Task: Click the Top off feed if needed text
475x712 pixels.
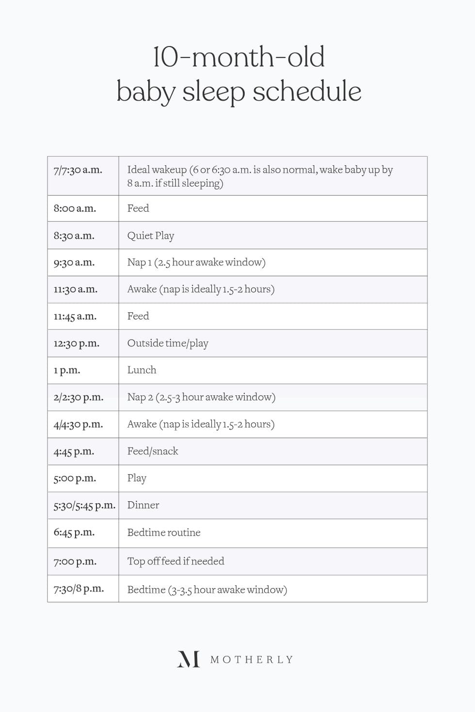Action: pos(175,561)
